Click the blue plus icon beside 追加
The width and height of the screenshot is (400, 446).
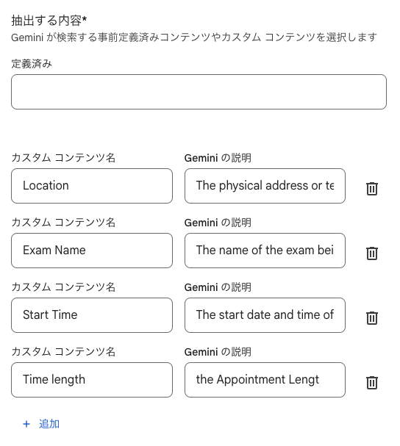(26, 424)
